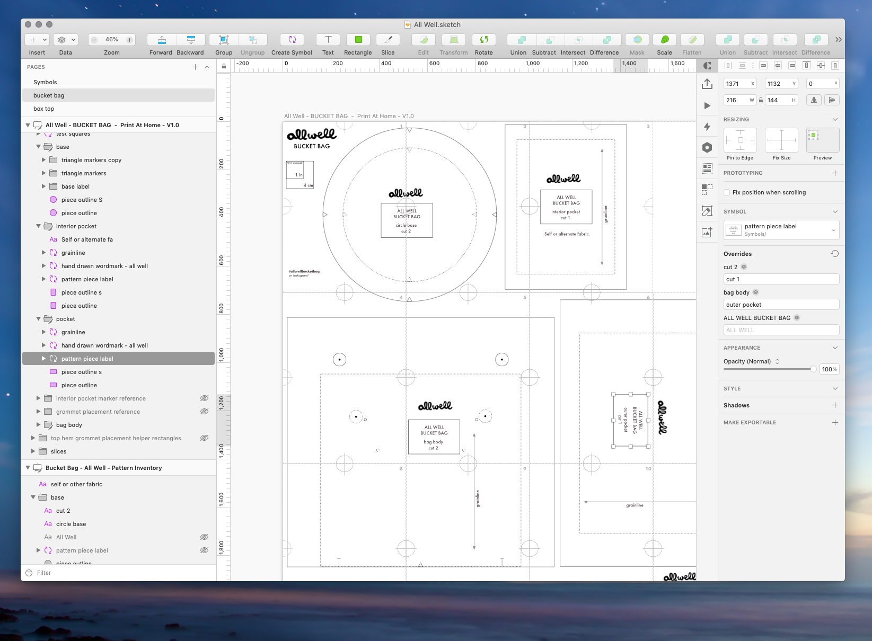Switch to the Symbols page
The height and width of the screenshot is (641, 872).
tap(45, 82)
